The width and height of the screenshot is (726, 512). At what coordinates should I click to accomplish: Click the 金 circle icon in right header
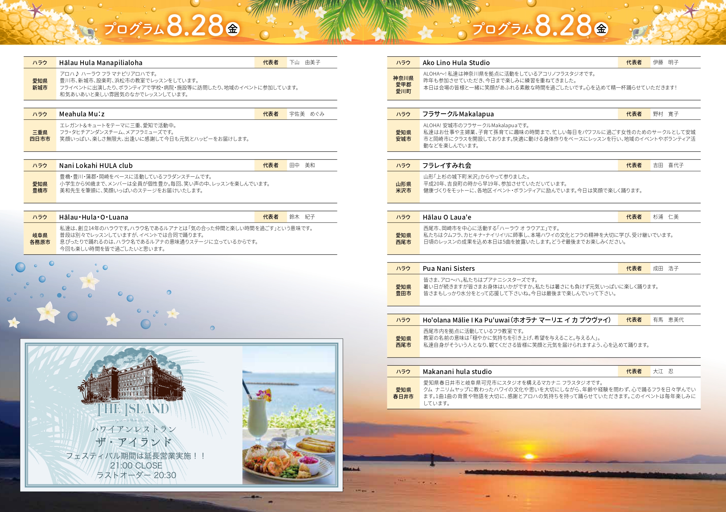click(x=601, y=29)
